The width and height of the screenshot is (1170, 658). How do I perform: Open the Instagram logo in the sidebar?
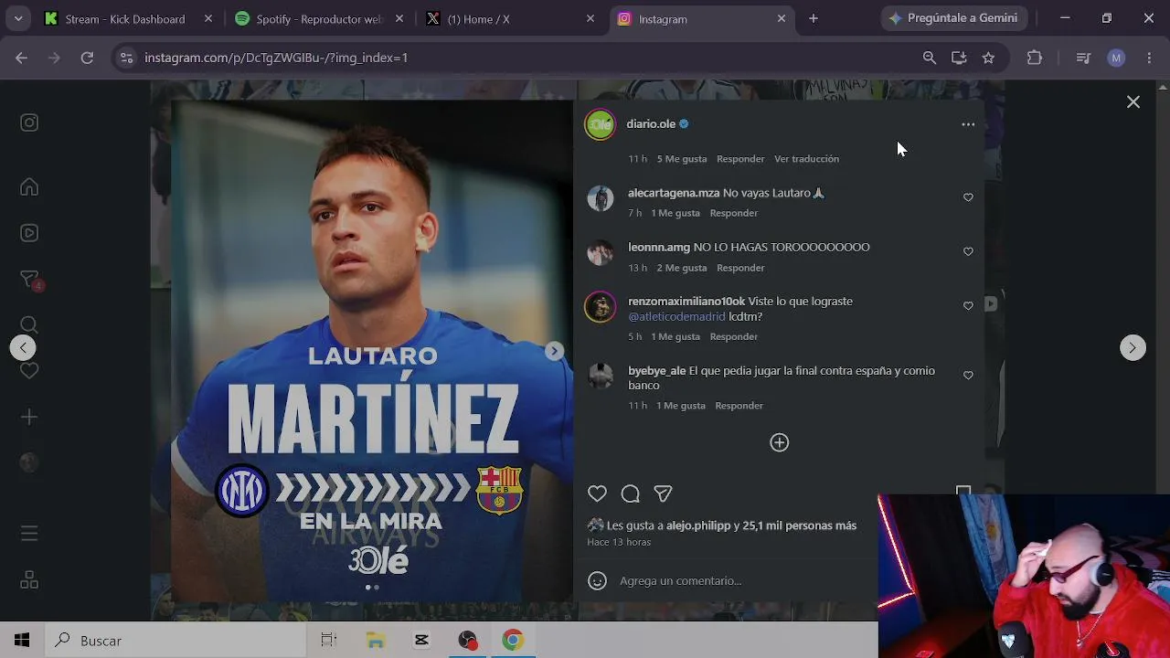(29, 122)
